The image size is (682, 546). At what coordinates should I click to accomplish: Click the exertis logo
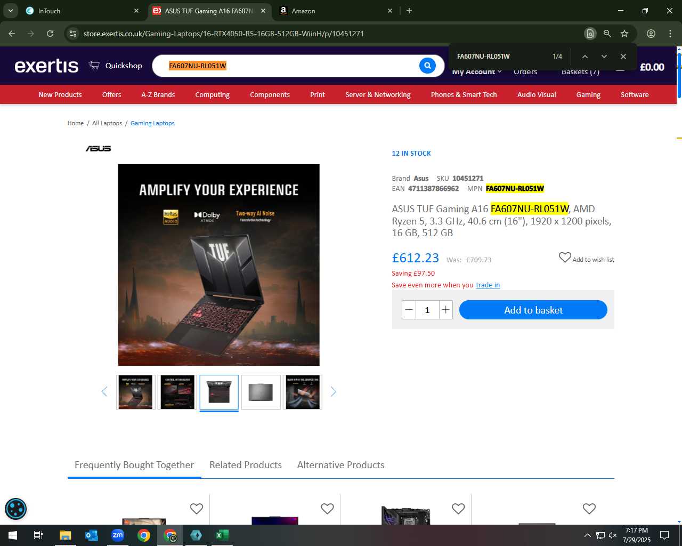[x=46, y=66]
